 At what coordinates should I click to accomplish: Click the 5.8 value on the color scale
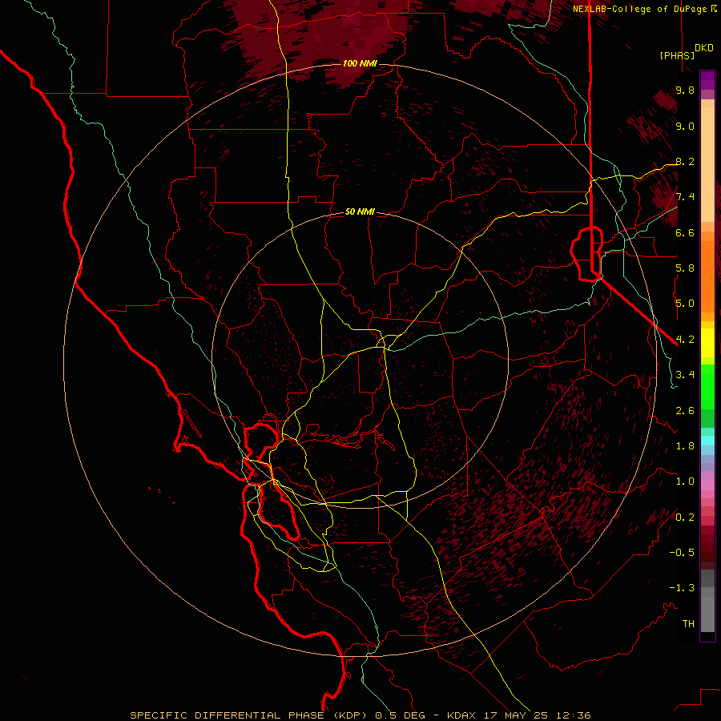(x=685, y=268)
